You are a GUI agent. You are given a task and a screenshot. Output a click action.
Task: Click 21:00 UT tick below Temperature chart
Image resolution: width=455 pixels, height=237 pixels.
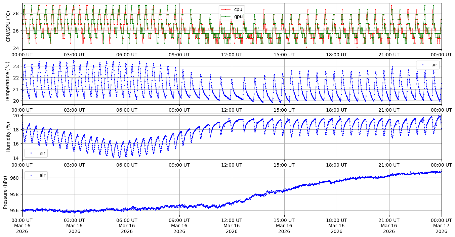tap(389, 110)
